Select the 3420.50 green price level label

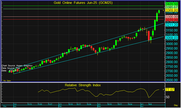172,5
